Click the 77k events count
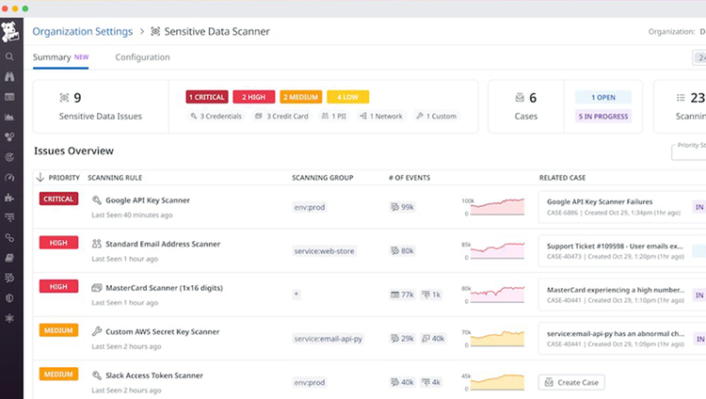This screenshot has width=706, height=399. [402, 295]
